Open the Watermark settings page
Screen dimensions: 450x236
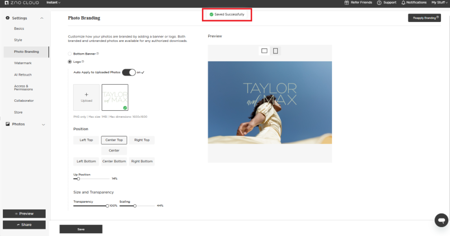23,63
